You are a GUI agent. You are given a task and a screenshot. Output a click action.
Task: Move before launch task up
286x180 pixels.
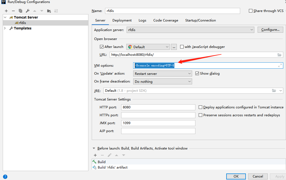[117, 155]
